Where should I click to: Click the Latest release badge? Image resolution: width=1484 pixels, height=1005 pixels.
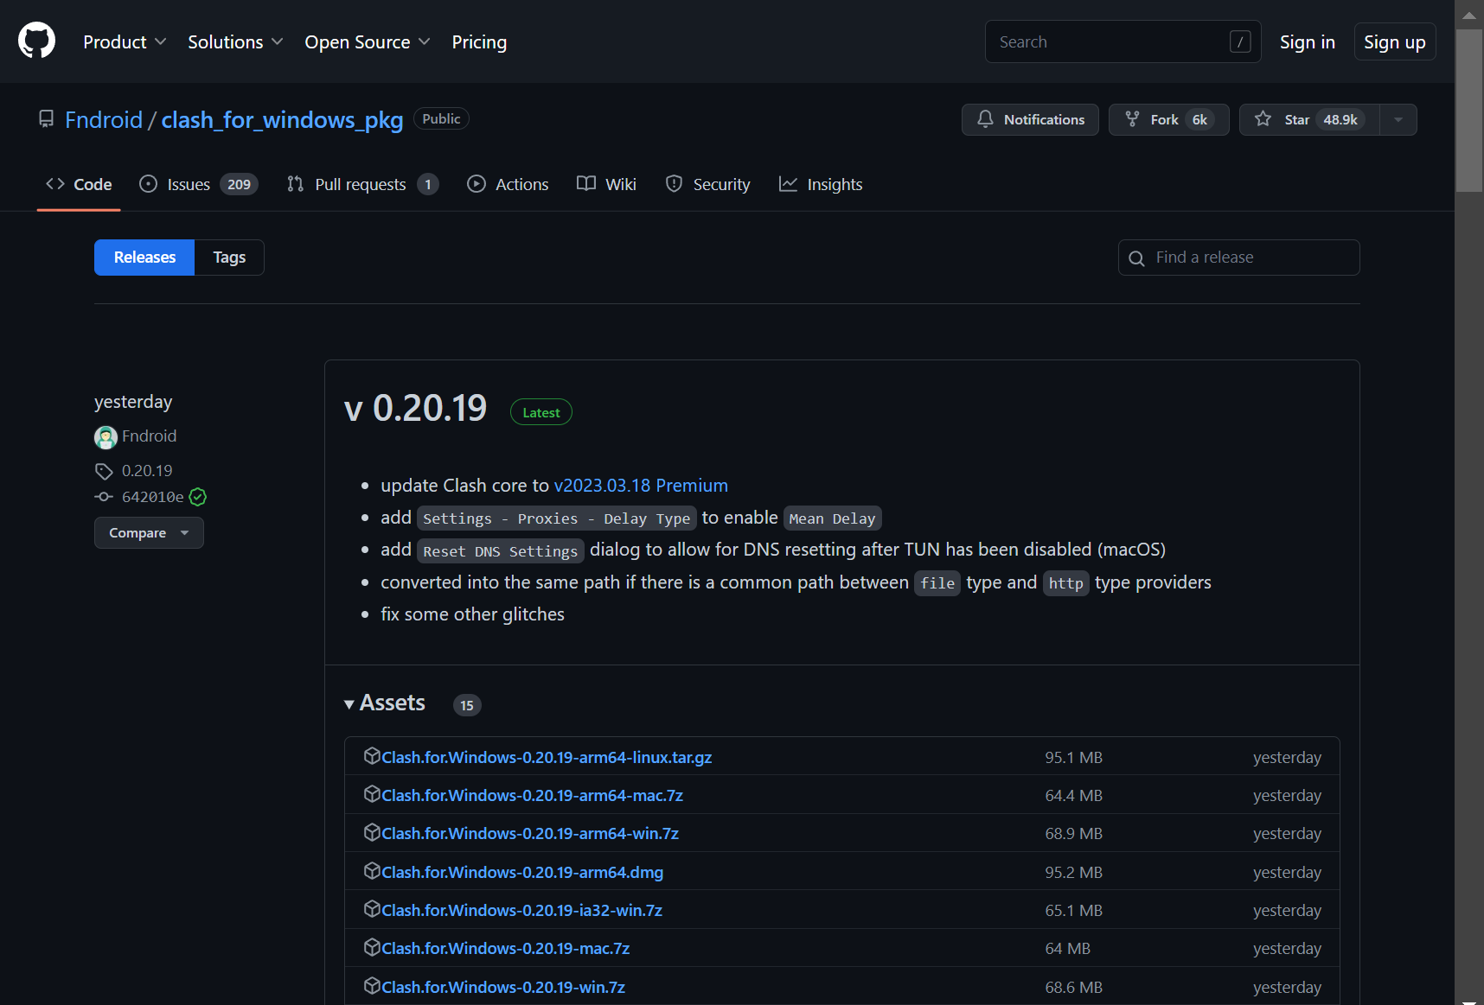pyautogui.click(x=541, y=412)
